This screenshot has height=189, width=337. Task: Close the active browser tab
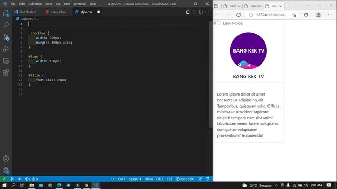tap(280, 6)
